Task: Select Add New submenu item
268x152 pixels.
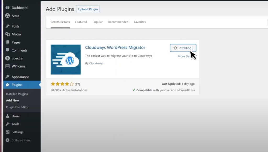Action: click(13, 100)
